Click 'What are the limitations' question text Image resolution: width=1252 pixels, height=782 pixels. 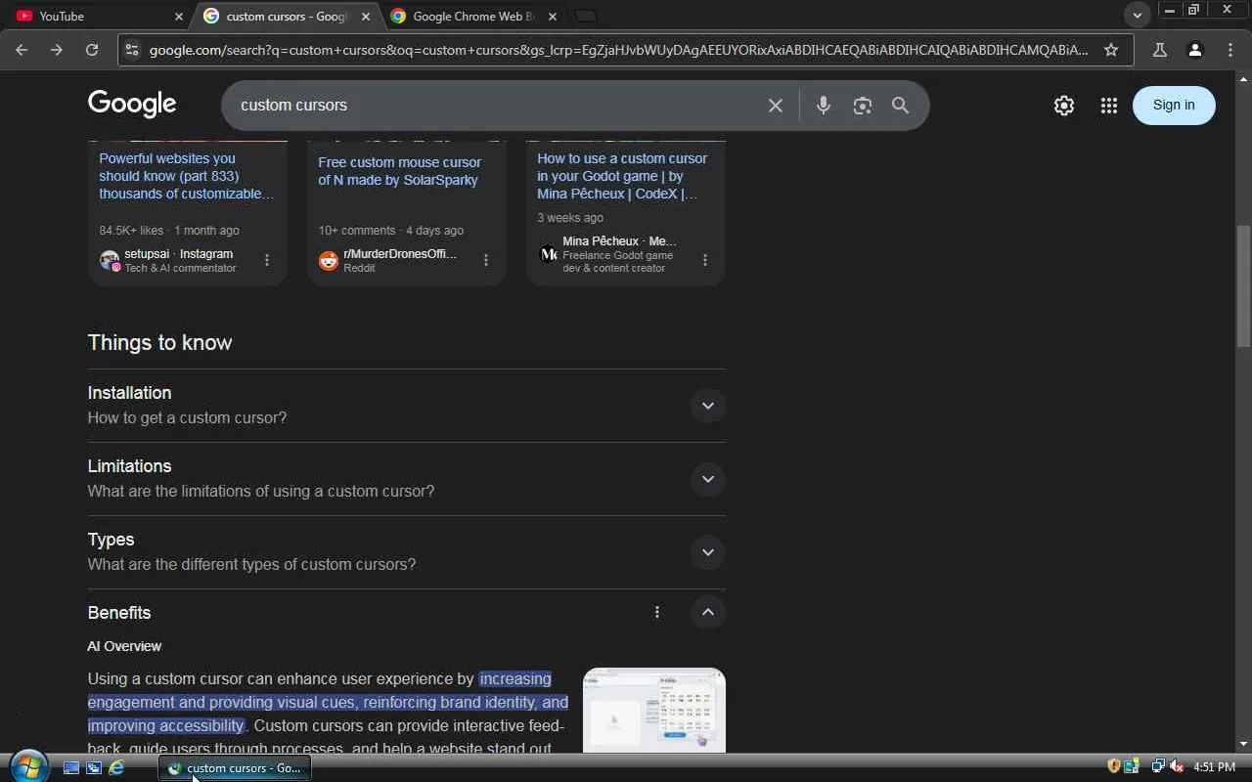(x=260, y=491)
